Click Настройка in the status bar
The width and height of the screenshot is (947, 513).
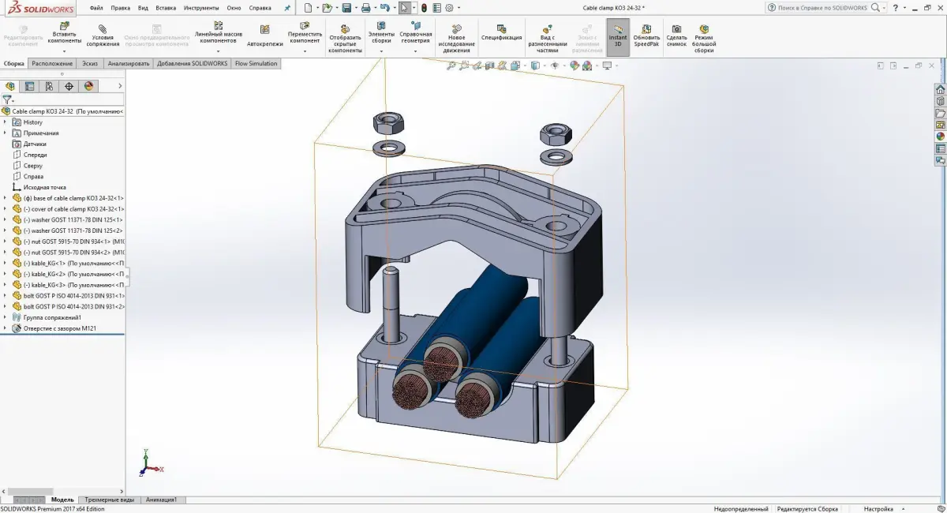point(878,509)
